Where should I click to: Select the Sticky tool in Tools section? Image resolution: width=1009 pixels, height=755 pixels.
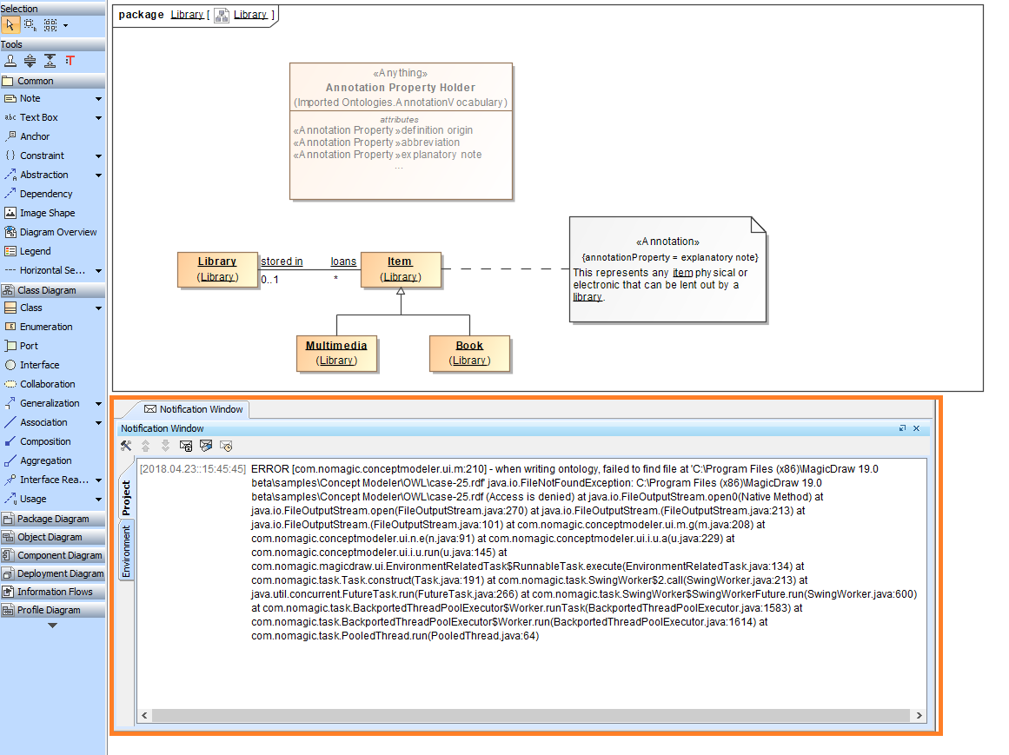[x=10, y=61]
